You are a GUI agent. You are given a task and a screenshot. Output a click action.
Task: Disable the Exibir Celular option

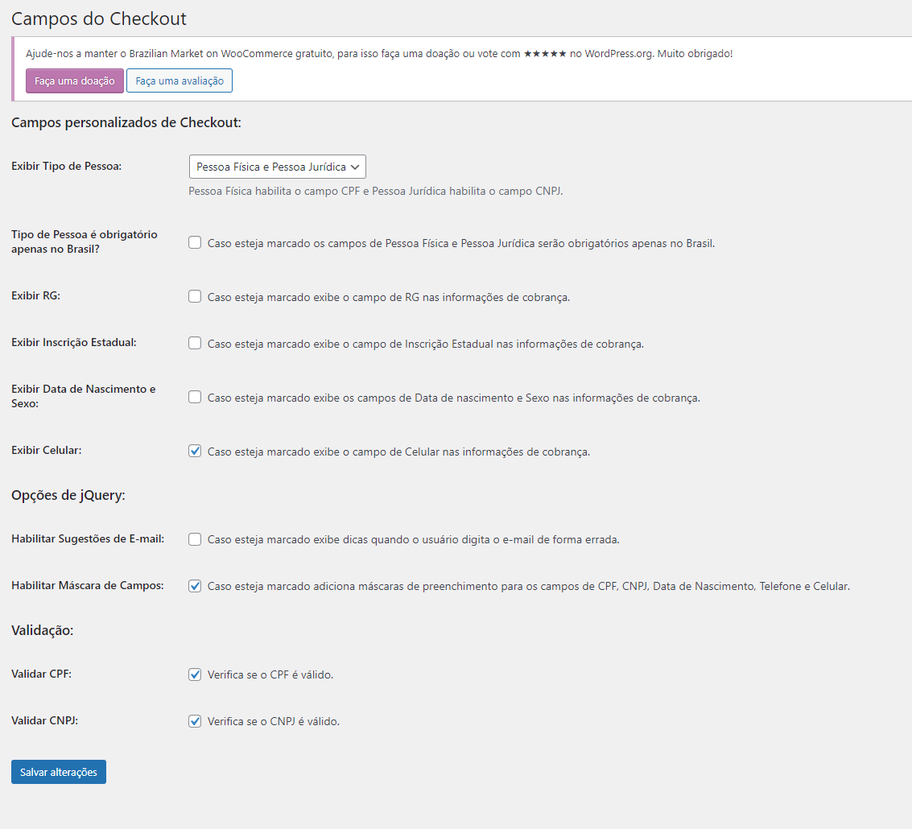point(194,450)
